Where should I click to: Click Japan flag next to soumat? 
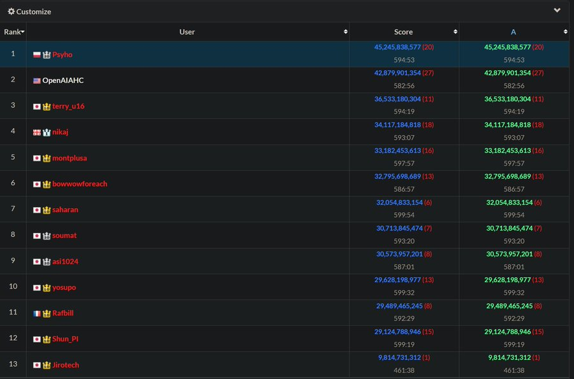[36, 236]
